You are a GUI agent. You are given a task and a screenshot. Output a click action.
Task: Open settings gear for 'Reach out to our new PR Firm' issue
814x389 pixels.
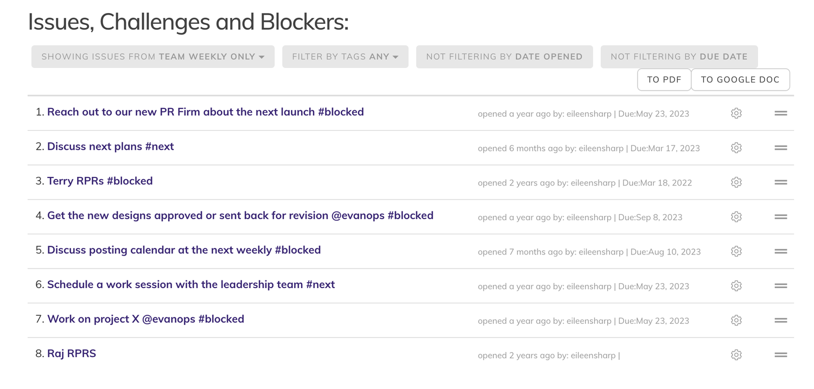point(736,113)
